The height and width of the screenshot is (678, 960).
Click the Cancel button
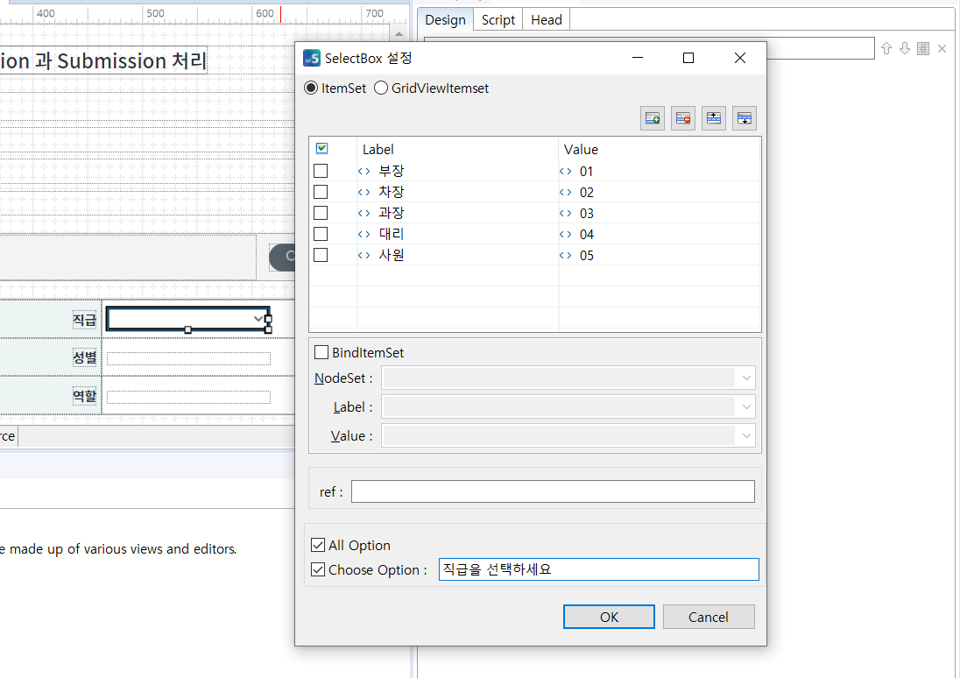click(709, 617)
